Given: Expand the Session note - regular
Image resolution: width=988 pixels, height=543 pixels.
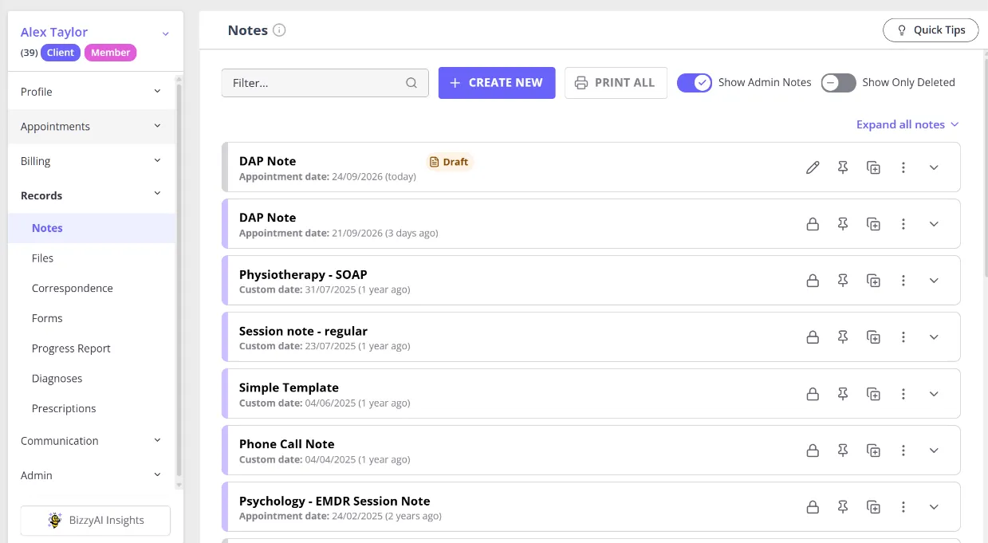Looking at the screenshot, I should click(x=934, y=337).
